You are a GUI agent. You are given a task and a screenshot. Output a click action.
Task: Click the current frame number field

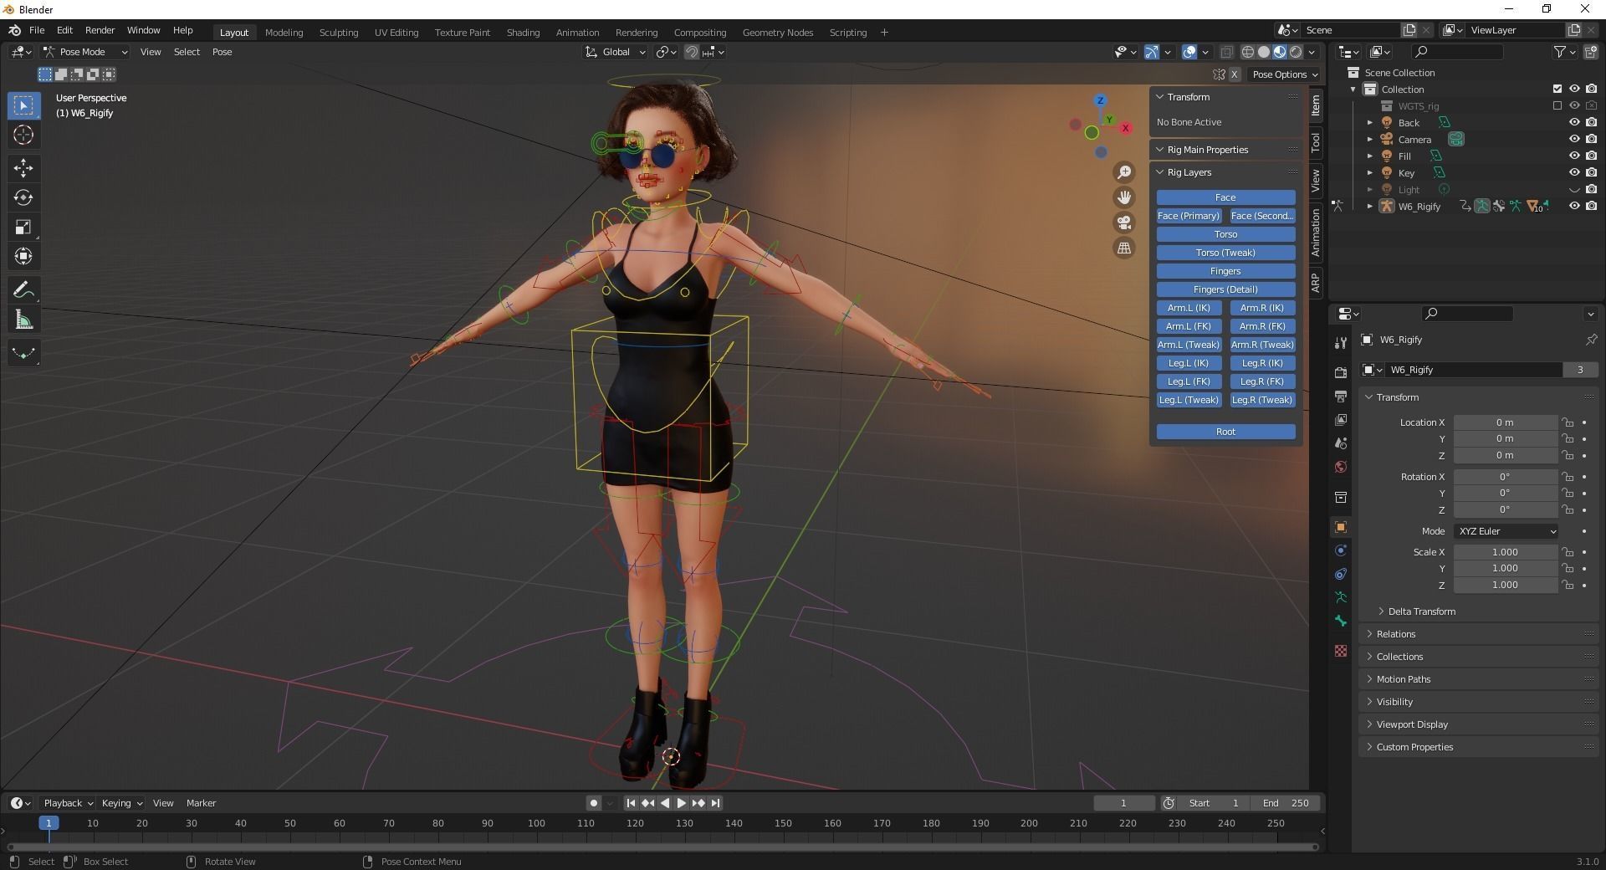[1124, 803]
